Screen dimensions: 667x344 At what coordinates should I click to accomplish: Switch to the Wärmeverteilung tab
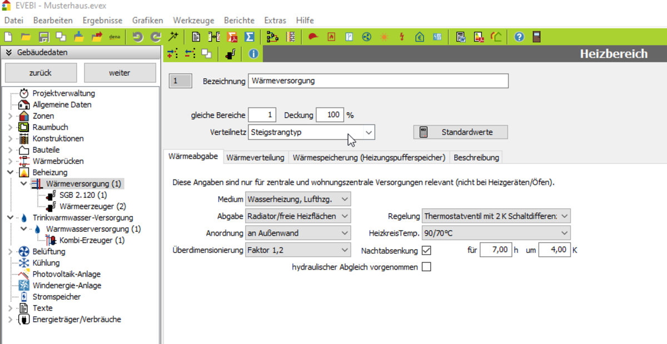255,157
